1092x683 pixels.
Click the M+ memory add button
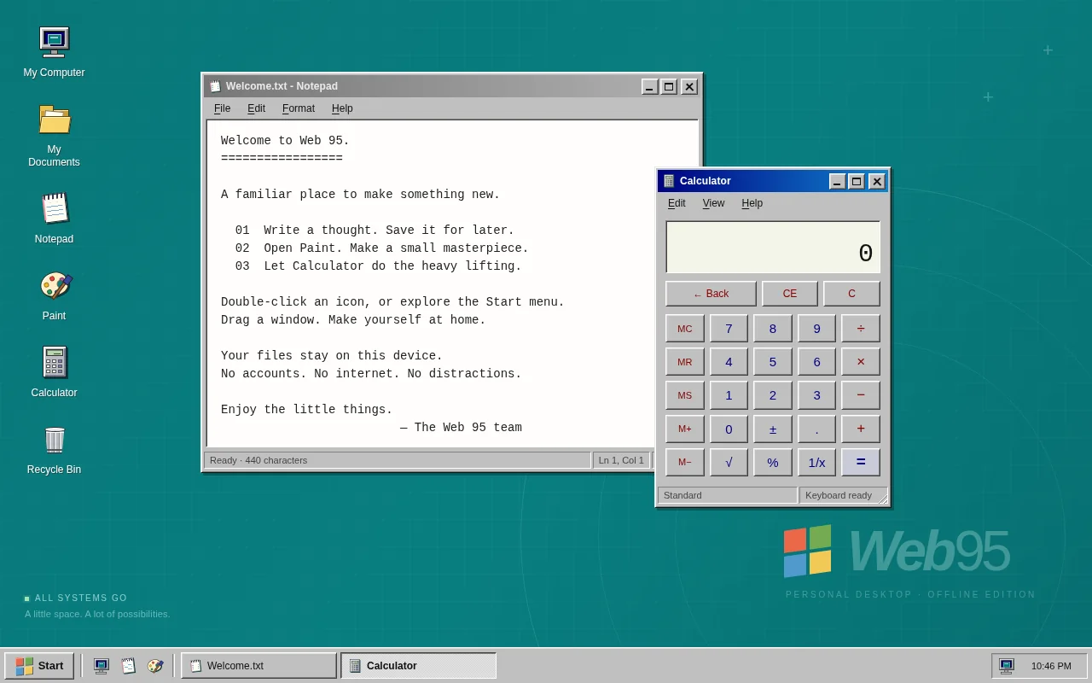[685, 429]
